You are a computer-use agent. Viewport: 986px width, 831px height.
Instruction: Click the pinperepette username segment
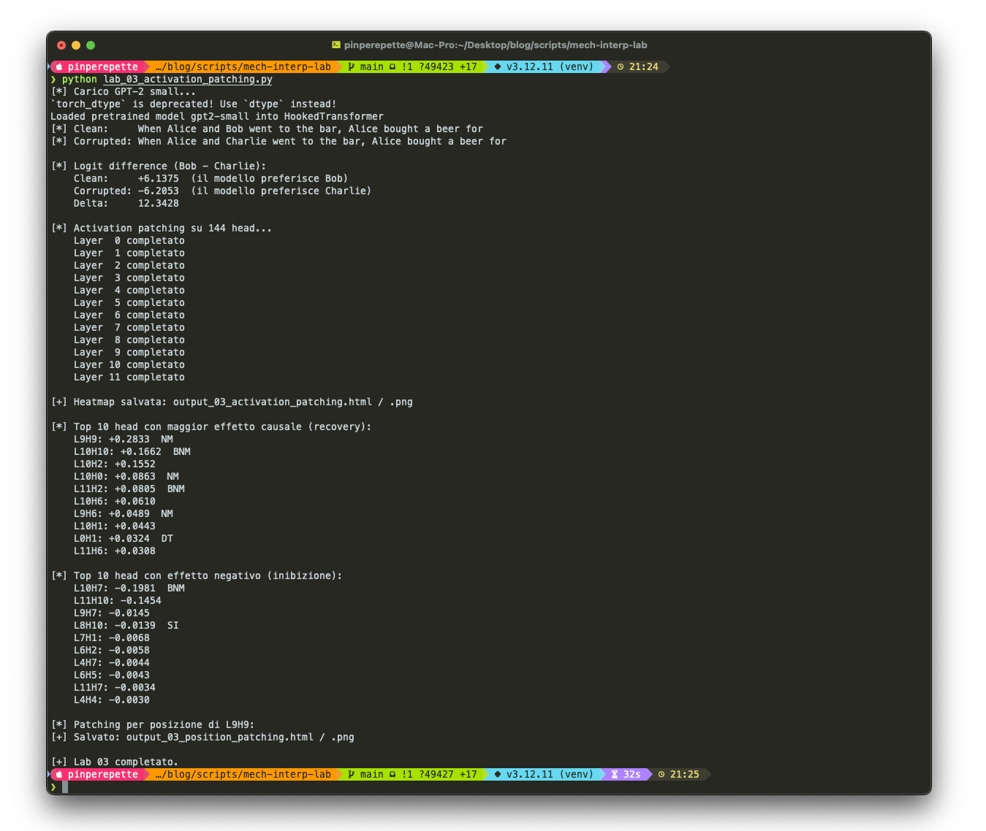(x=102, y=66)
